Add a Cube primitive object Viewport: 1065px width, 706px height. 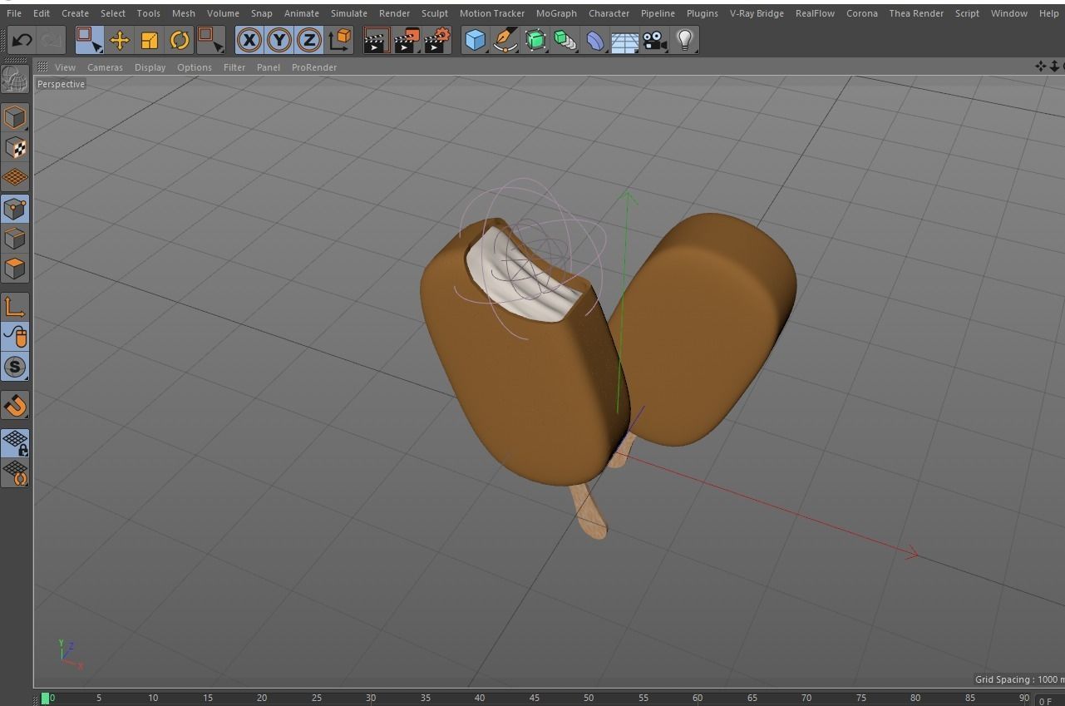[x=476, y=40]
